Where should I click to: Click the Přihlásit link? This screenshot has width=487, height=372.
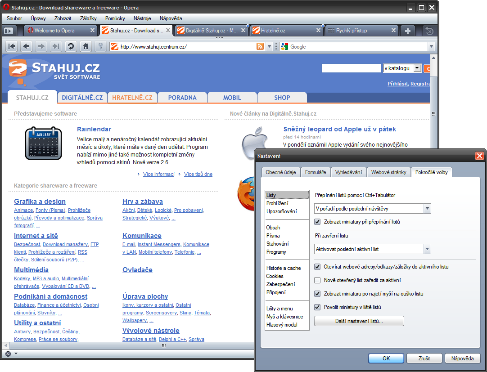pos(397,84)
